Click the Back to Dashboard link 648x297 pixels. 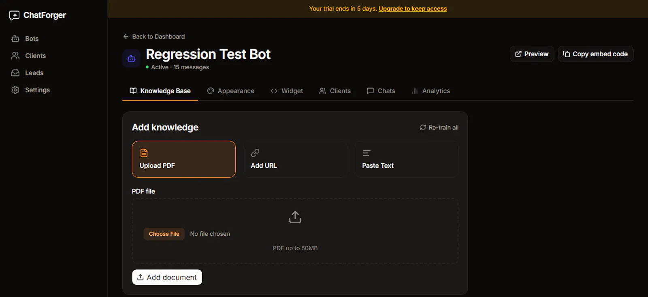154,36
